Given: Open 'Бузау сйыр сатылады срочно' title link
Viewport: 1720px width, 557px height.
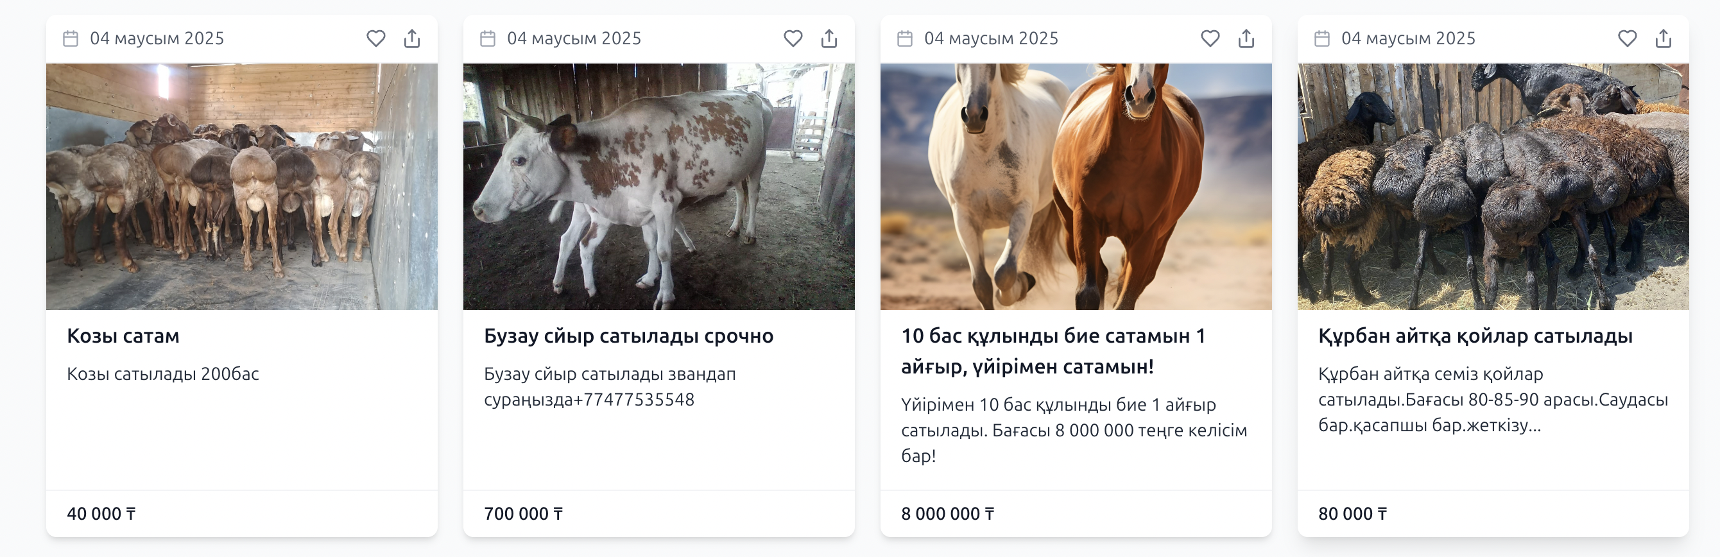Looking at the screenshot, I should tap(628, 336).
